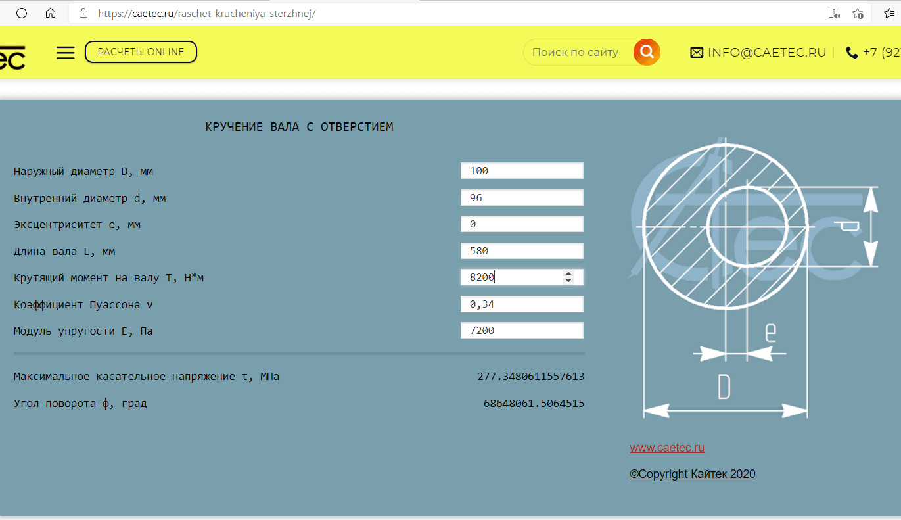Select the Крутящий момент T input field
901x520 pixels.
pos(522,277)
